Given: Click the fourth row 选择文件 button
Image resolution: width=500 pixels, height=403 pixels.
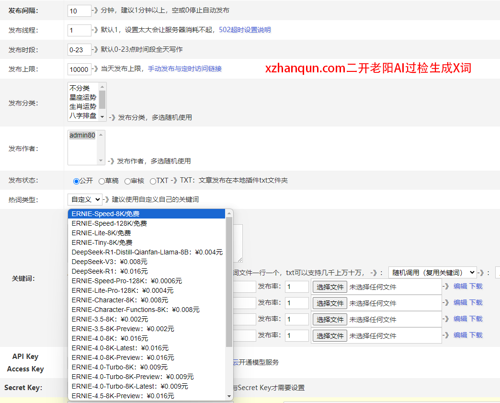Looking at the screenshot, I should pos(330,336).
